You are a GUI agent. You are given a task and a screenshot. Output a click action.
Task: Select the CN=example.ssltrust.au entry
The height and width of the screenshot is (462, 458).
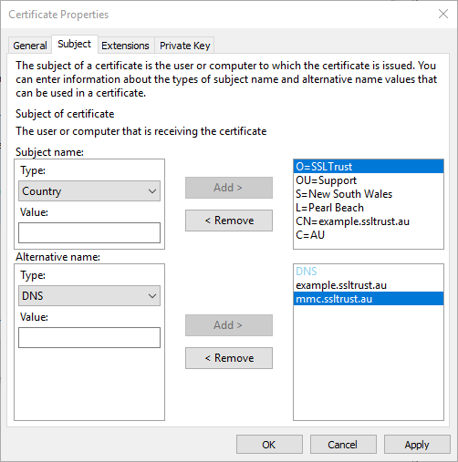(x=369, y=221)
